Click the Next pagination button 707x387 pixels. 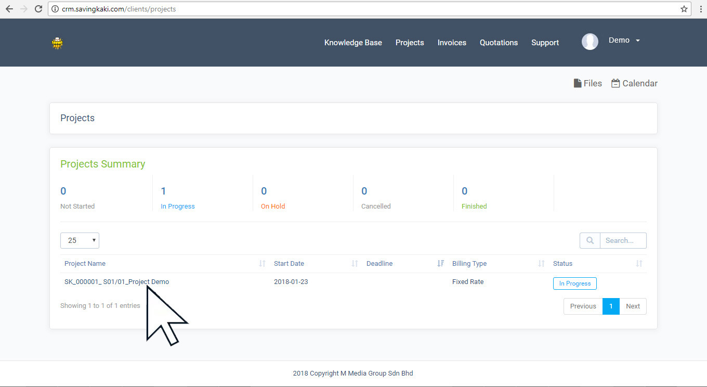(x=633, y=306)
